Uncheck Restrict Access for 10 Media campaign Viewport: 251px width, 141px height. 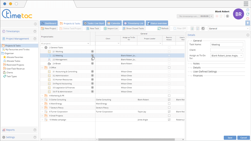click(x=169, y=120)
